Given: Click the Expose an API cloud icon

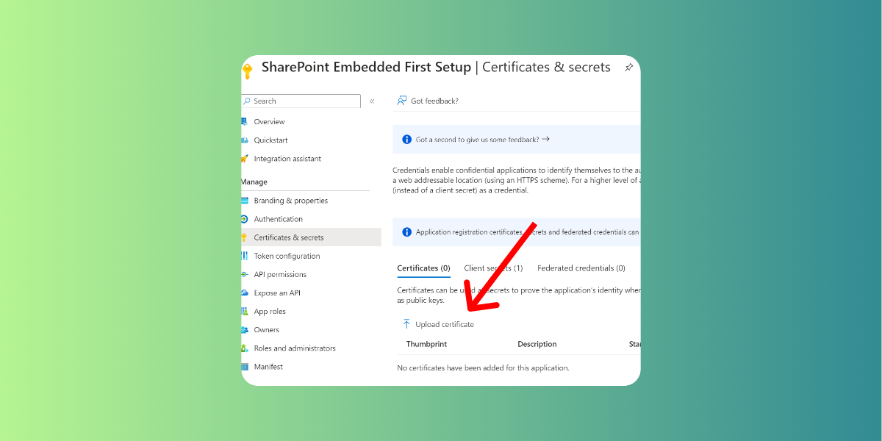Looking at the screenshot, I should [244, 293].
